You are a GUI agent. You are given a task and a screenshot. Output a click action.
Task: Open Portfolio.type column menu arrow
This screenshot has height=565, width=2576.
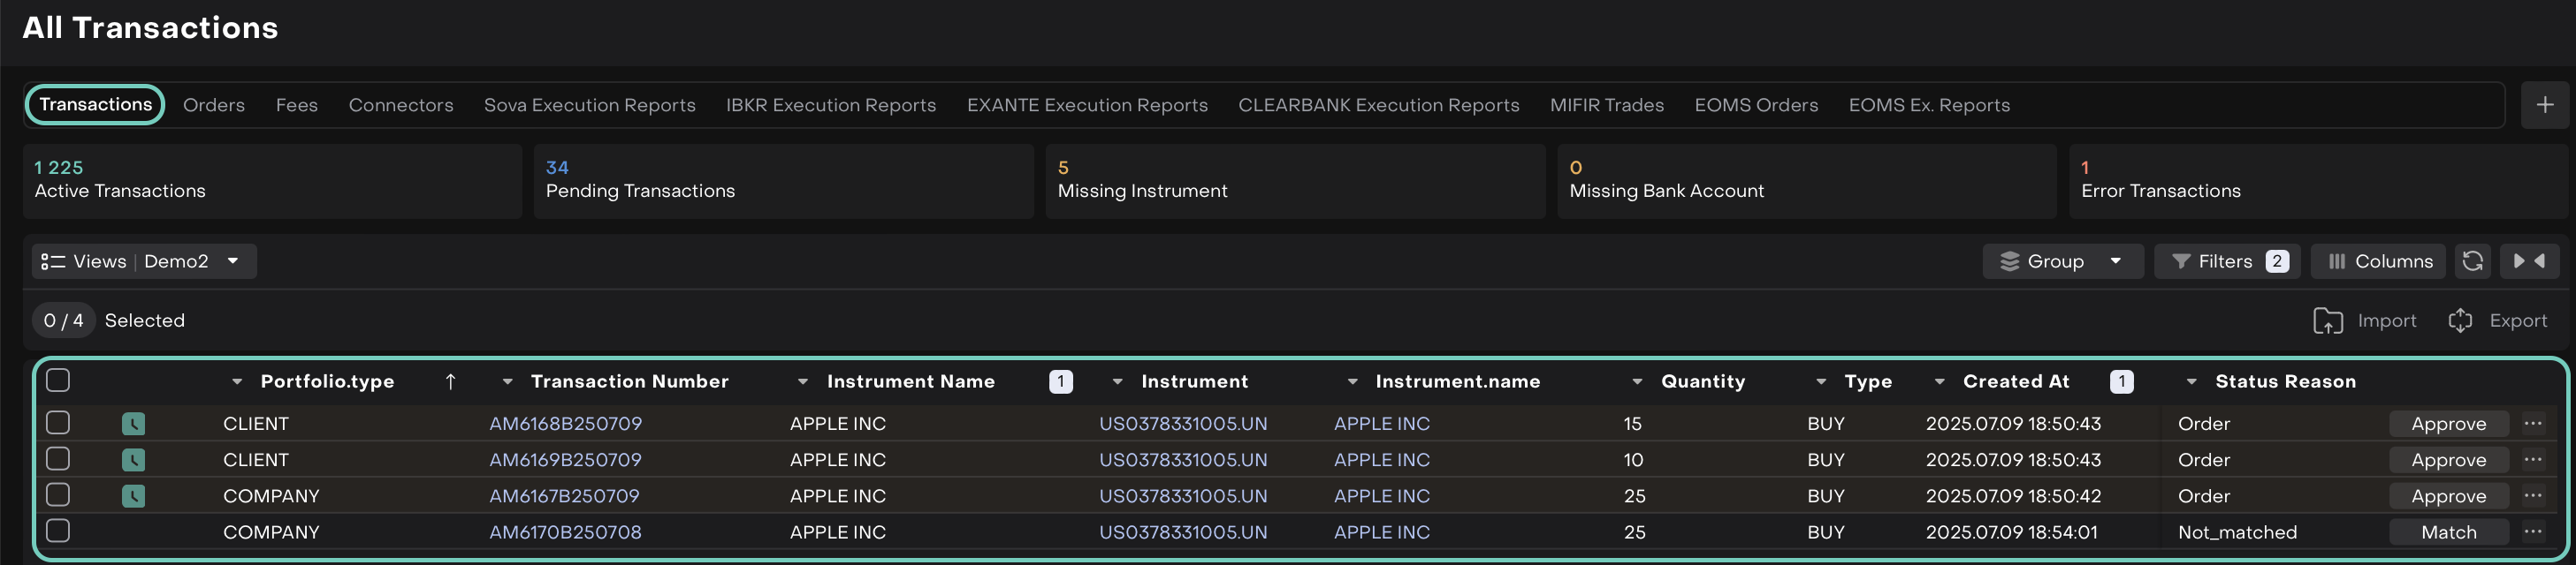click(x=237, y=381)
